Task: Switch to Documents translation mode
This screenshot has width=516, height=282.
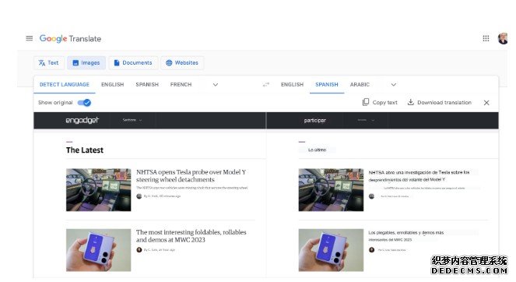Action: click(133, 62)
